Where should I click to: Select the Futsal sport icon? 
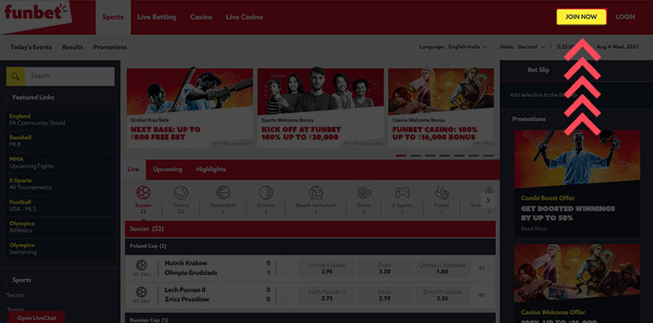442,192
